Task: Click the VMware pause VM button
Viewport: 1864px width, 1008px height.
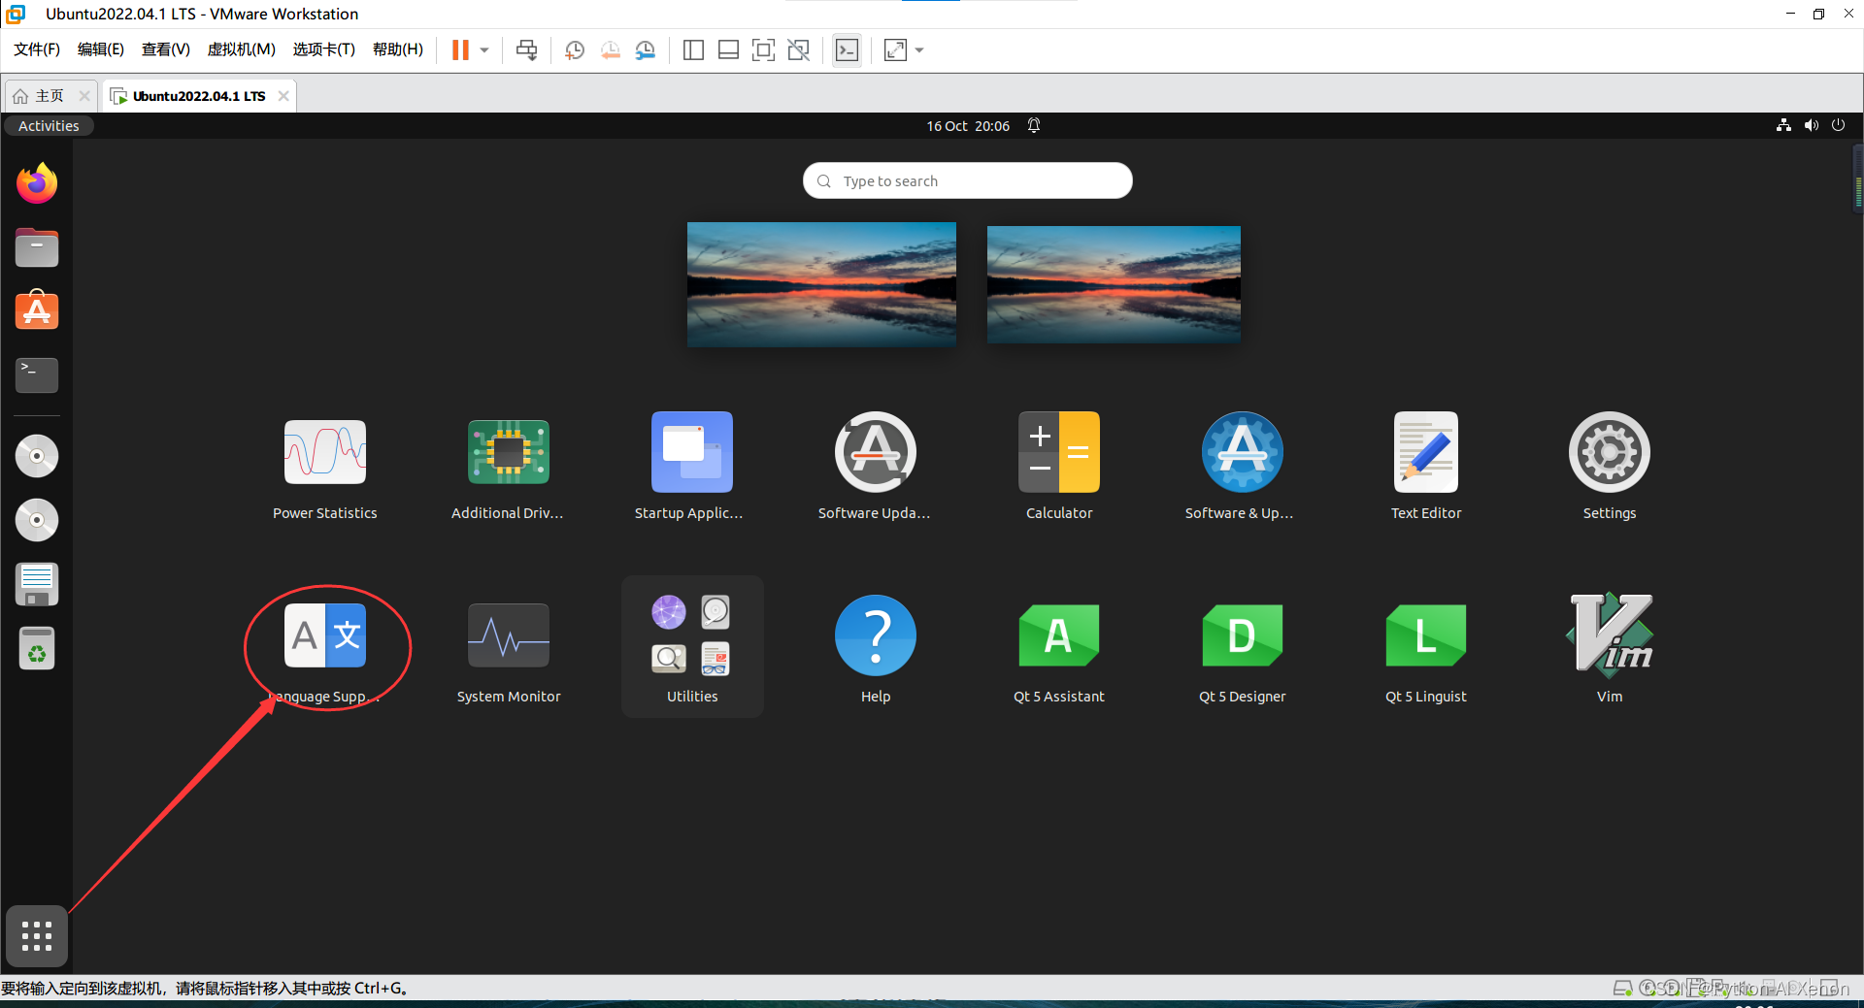Action: pyautogui.click(x=460, y=49)
